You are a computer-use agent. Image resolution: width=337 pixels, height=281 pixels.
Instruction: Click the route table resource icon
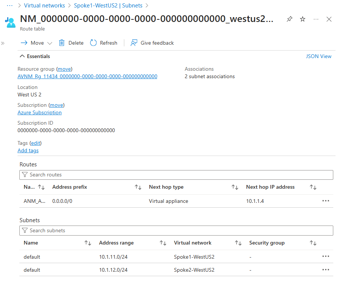coord(10,23)
